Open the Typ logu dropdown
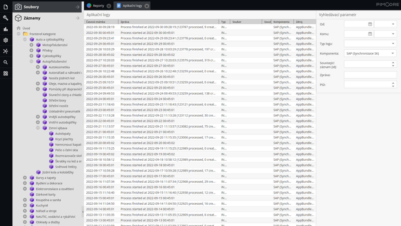 click(393, 44)
